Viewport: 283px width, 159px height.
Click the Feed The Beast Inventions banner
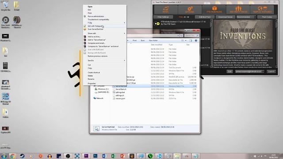243,34
